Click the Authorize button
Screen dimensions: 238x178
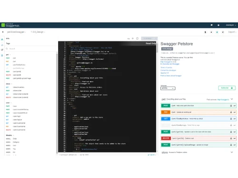tap(227, 88)
